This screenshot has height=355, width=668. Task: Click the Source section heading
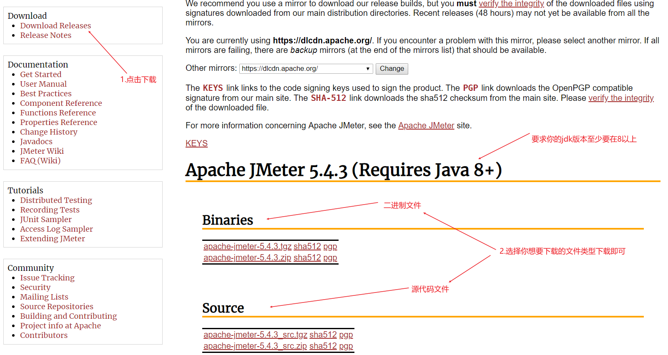pyautogui.click(x=223, y=307)
